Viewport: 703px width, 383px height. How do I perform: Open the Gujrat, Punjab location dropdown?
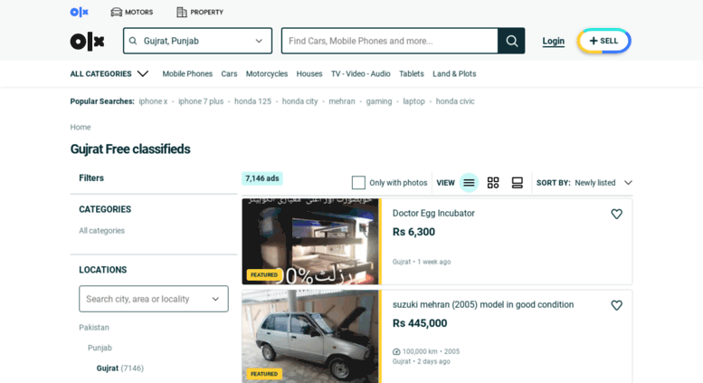(198, 41)
